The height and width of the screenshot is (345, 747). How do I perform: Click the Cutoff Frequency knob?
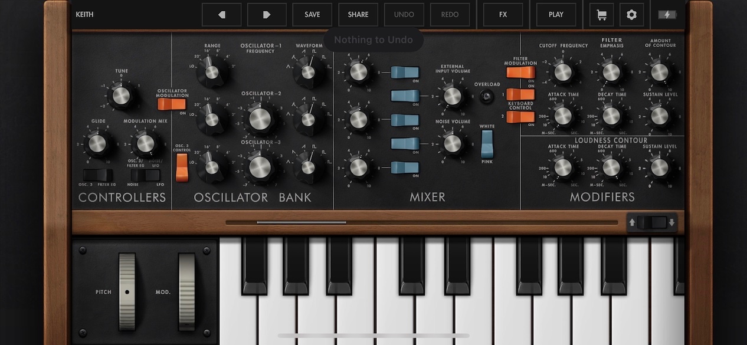(x=563, y=72)
